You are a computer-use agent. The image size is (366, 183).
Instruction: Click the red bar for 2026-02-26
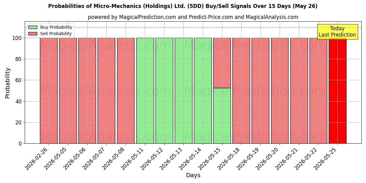tap(48, 91)
